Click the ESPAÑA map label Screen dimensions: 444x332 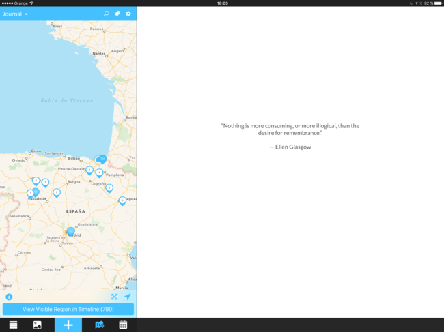pyautogui.click(x=76, y=211)
